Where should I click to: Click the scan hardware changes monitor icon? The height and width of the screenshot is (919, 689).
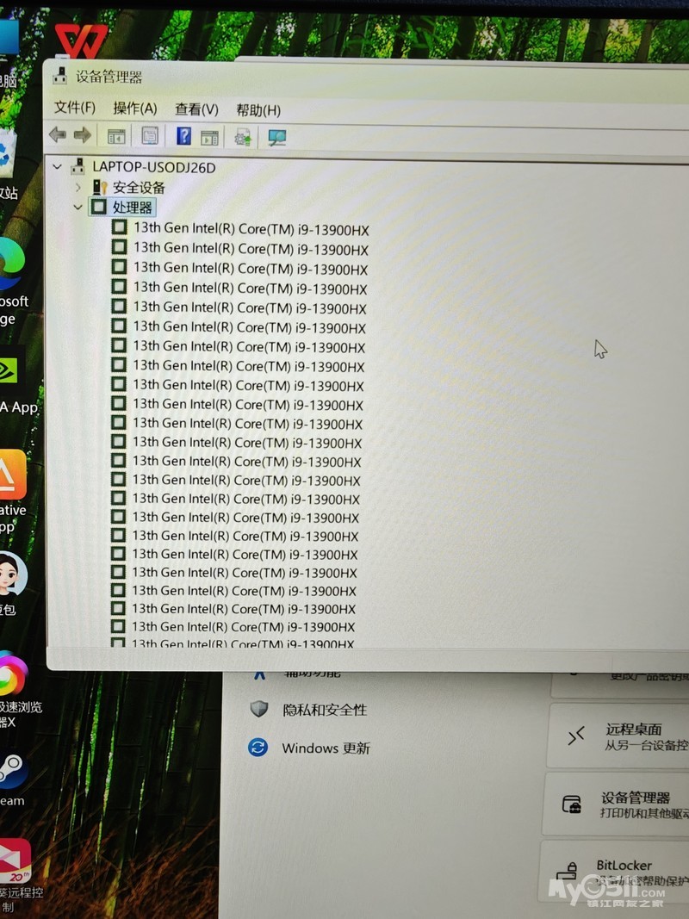pyautogui.click(x=276, y=139)
